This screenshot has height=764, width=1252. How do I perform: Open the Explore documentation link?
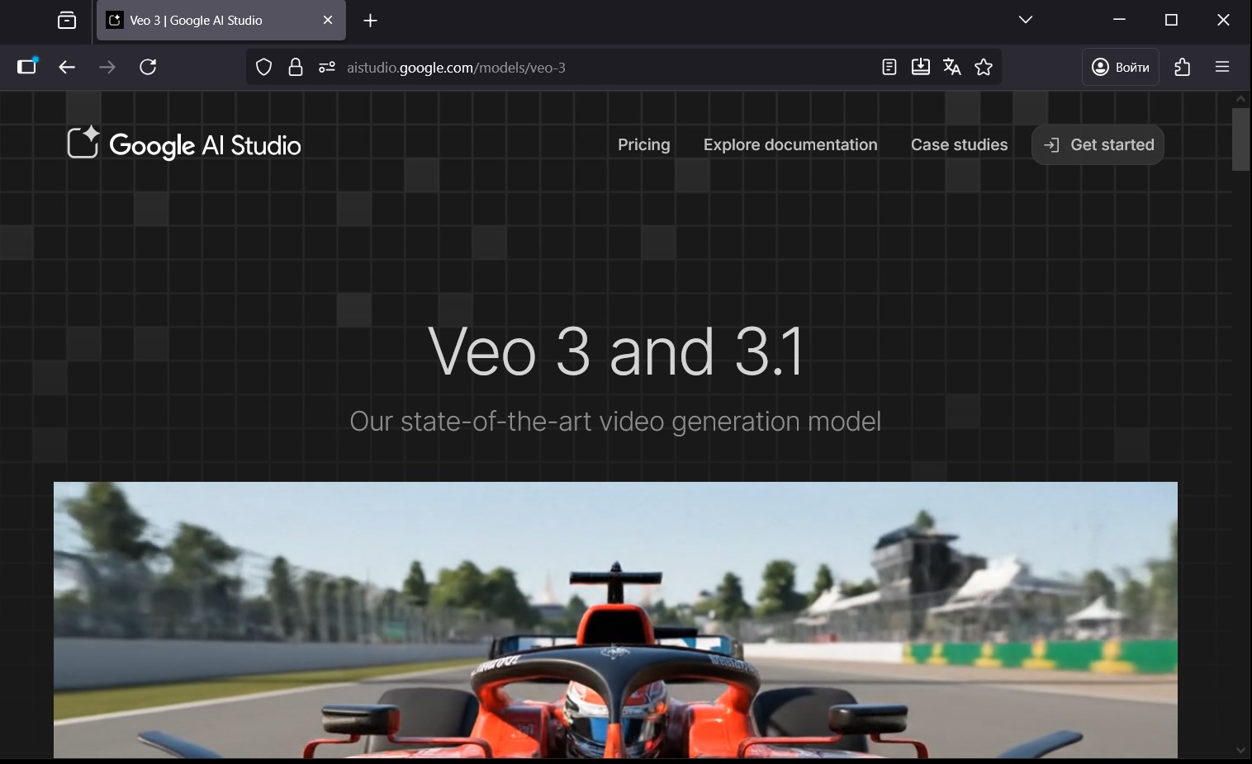[x=790, y=145]
